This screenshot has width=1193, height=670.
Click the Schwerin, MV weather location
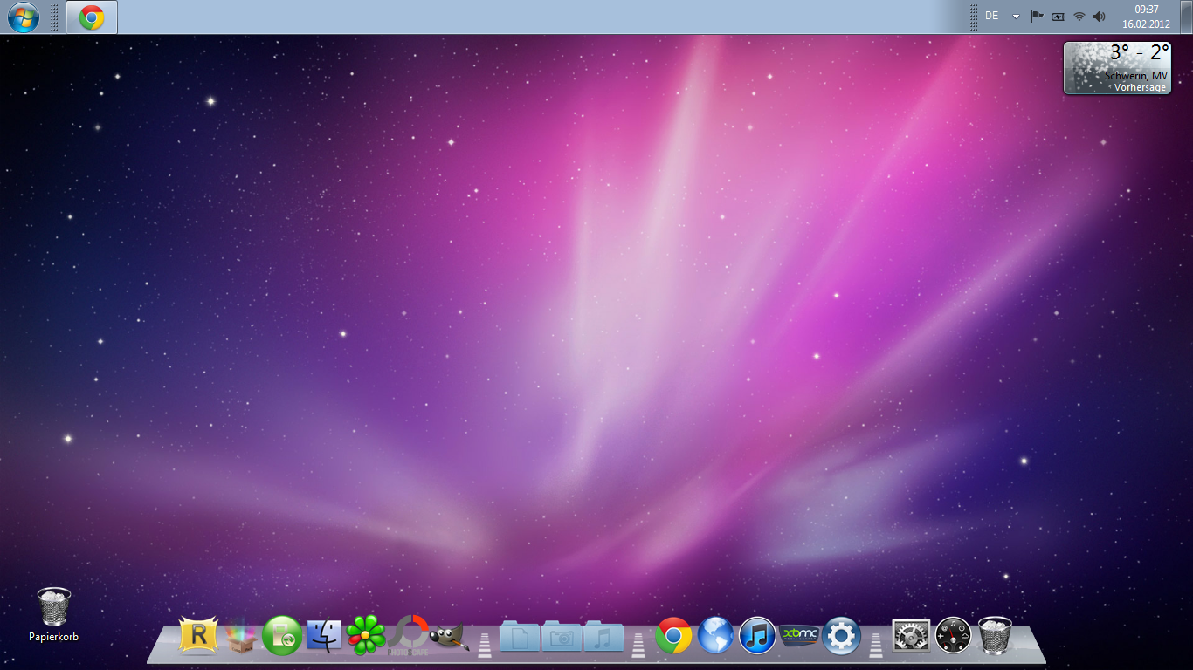[1135, 76]
